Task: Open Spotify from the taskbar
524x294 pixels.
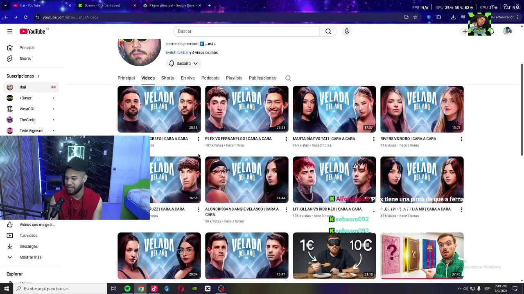Action: coord(127,289)
